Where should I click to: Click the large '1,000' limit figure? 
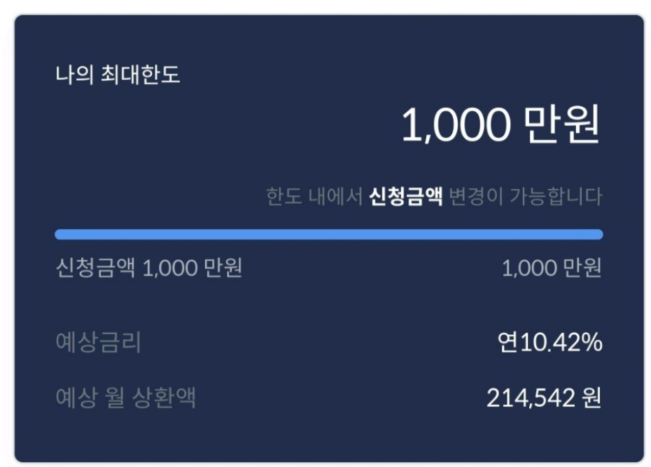click(456, 126)
